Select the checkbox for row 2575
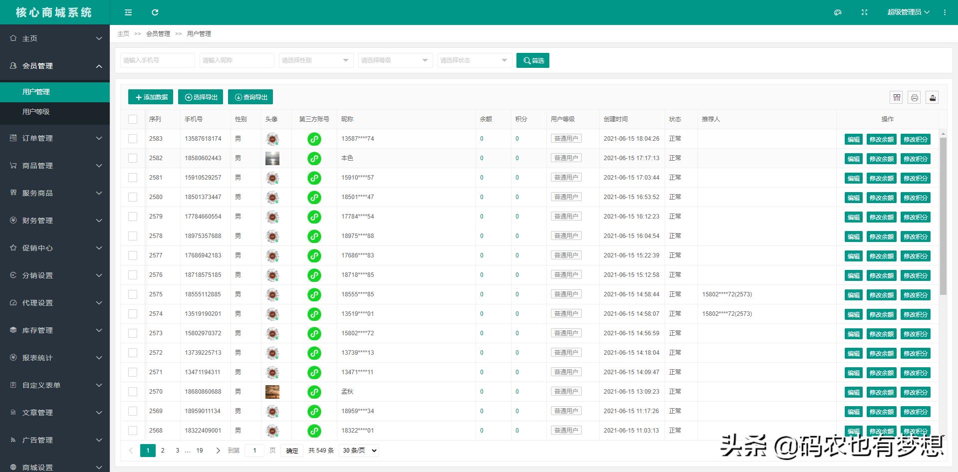Viewport: 958px width, 472px height. pos(133,294)
